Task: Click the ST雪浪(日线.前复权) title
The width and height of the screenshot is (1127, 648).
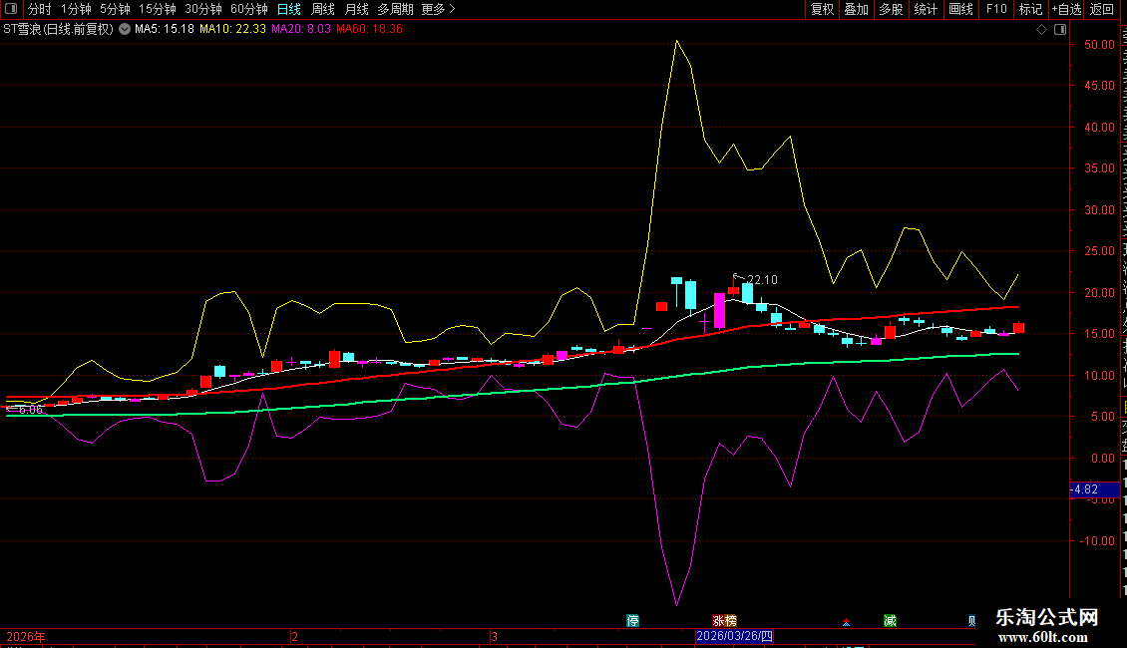Action: [58, 30]
